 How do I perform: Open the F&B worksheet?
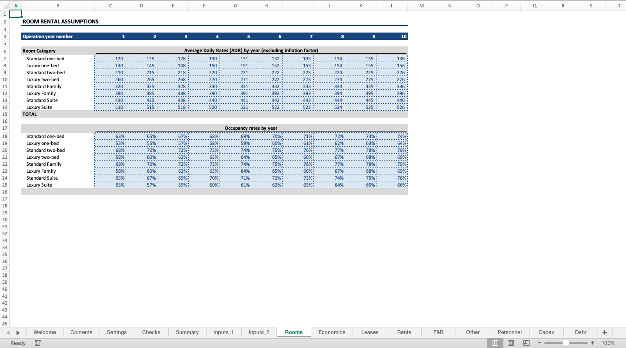pos(438,332)
